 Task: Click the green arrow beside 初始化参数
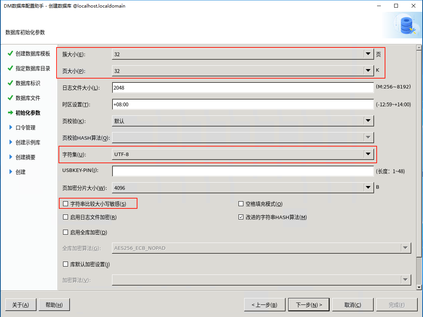click(10, 113)
